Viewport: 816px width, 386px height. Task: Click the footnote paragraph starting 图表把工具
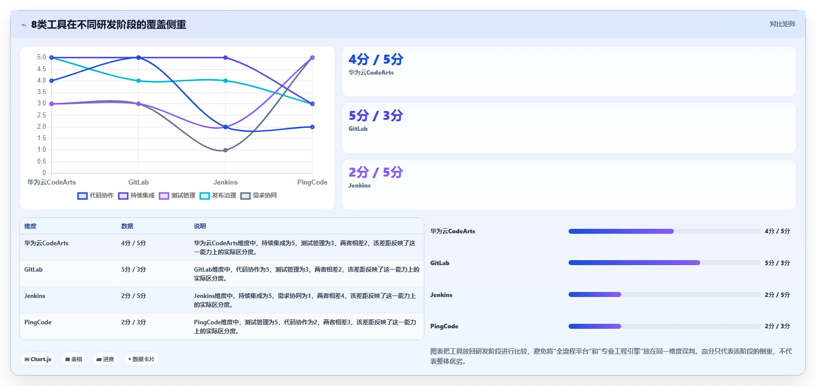click(611, 356)
